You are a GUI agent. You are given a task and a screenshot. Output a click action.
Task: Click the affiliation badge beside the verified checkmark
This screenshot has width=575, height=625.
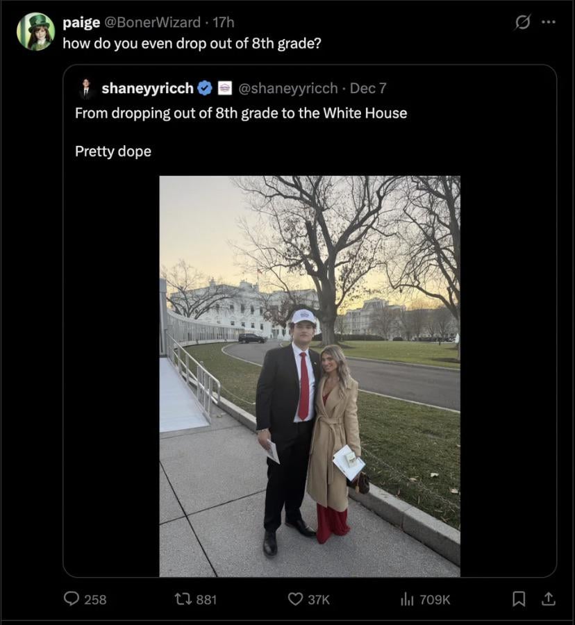pos(225,88)
